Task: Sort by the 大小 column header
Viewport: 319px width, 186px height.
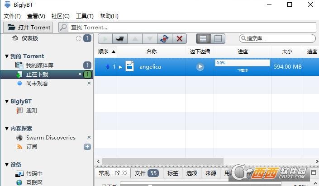Action: click(x=287, y=51)
